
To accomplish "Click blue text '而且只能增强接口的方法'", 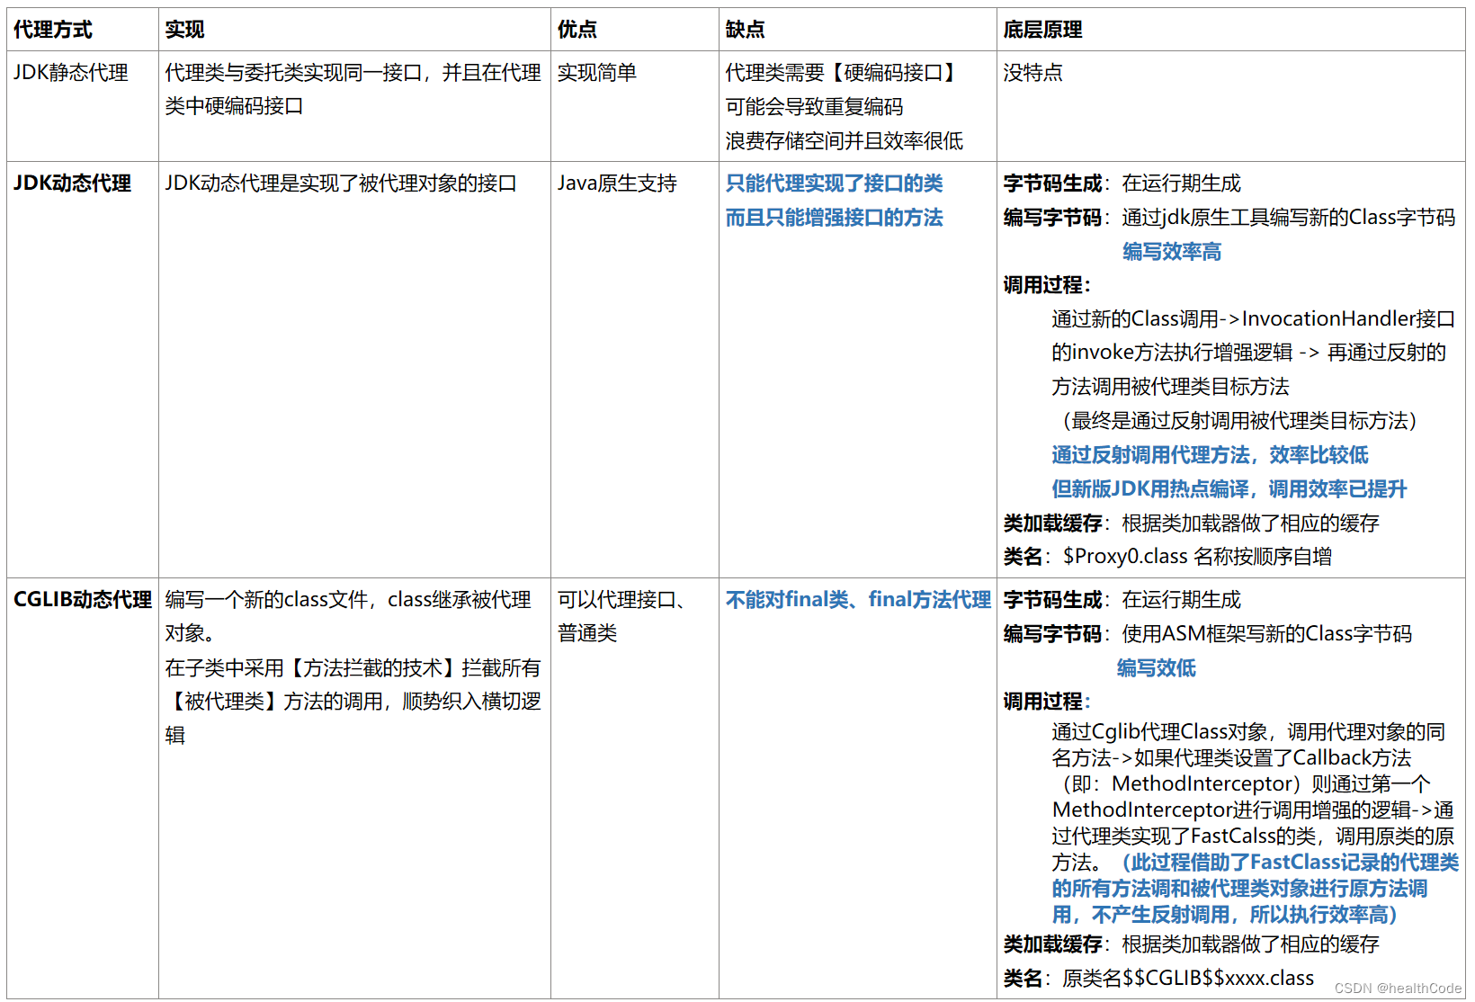I will (834, 218).
